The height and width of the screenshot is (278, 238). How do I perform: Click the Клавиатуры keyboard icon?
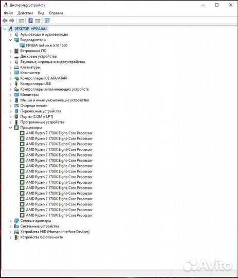16,67
